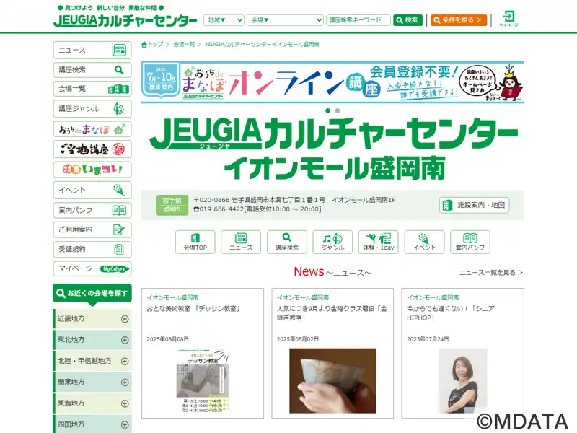Click the ニュース icon button below address
577x433 pixels.
(x=241, y=242)
